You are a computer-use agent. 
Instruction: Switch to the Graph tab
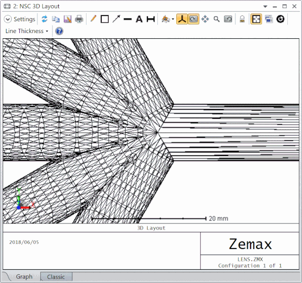[24, 277]
